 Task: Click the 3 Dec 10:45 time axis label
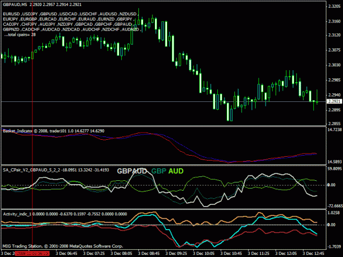231,253
